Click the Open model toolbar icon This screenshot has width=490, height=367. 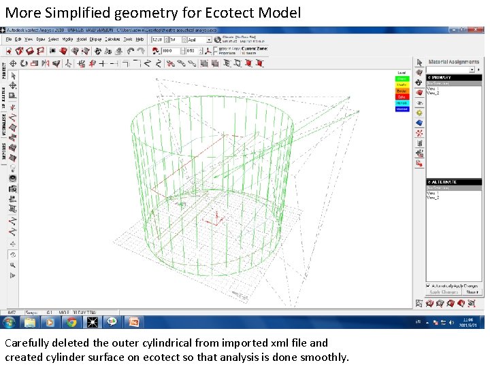(19, 51)
